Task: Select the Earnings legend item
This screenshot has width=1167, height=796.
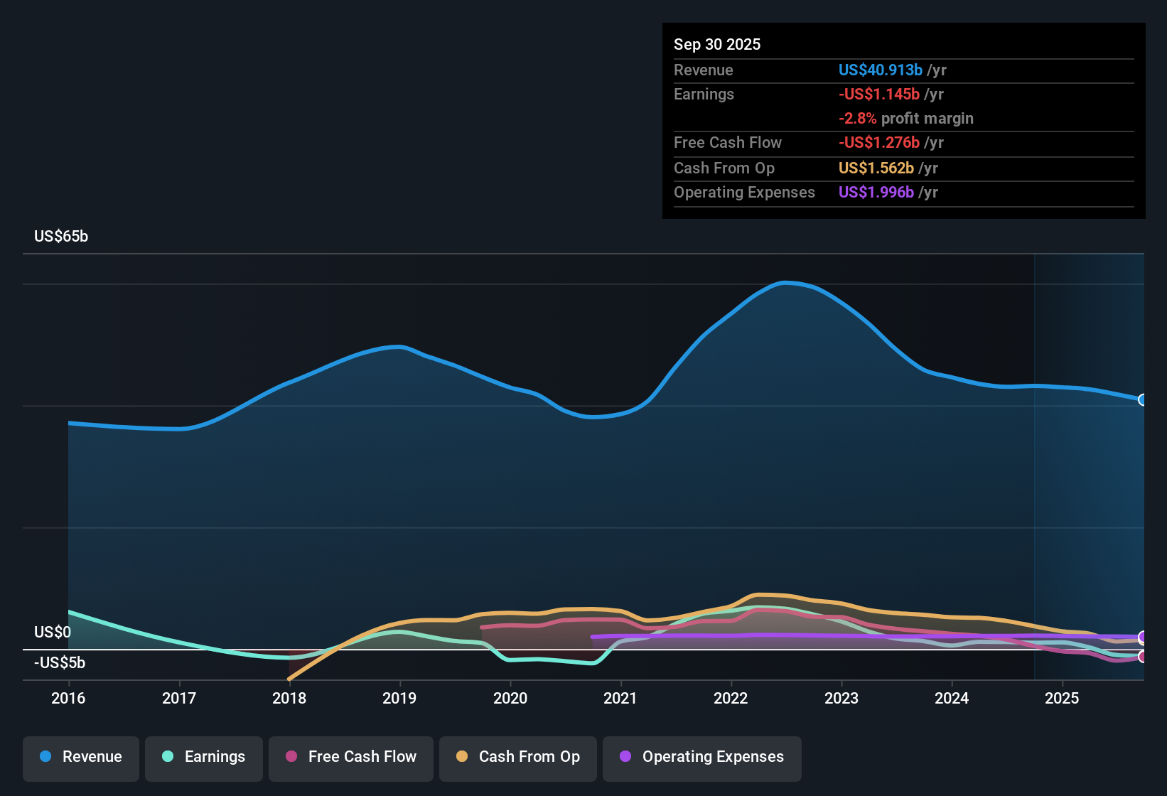Action: point(204,757)
